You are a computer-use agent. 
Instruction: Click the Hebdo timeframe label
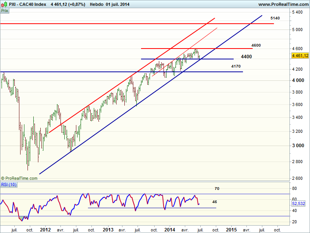click(96, 5)
